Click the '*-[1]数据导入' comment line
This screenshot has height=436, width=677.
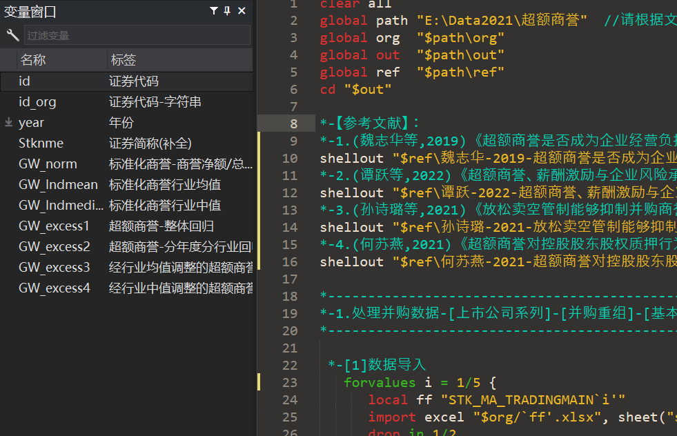[377, 365]
